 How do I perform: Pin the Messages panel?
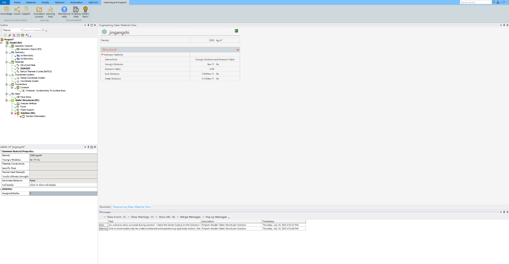(504, 212)
